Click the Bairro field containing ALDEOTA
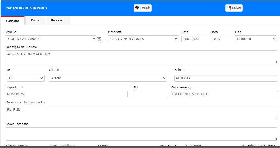 [226, 78]
